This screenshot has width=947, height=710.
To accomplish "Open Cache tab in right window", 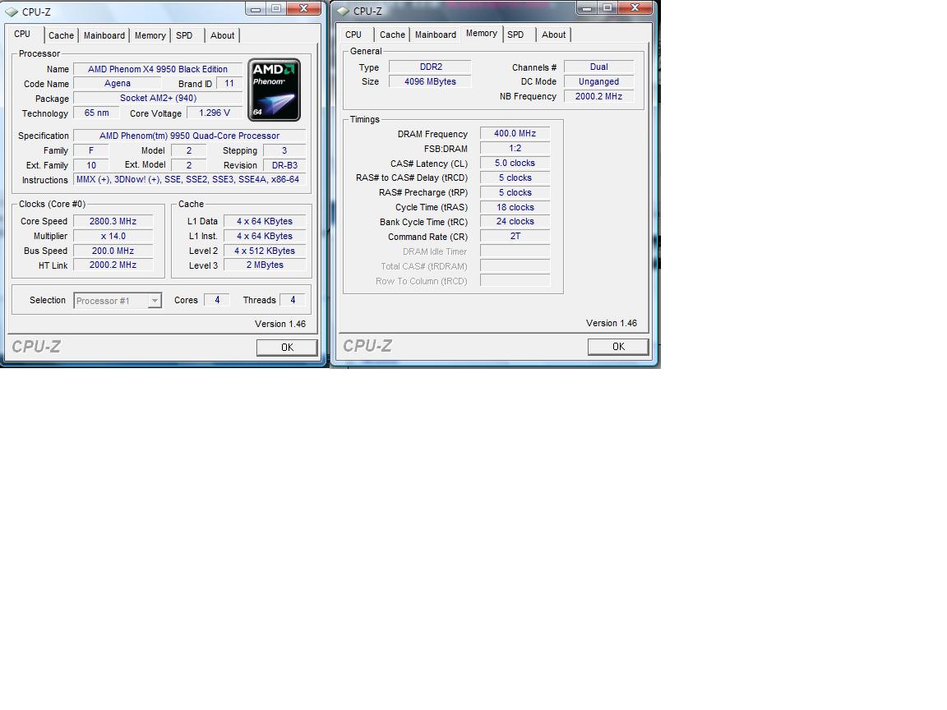I will pos(392,35).
